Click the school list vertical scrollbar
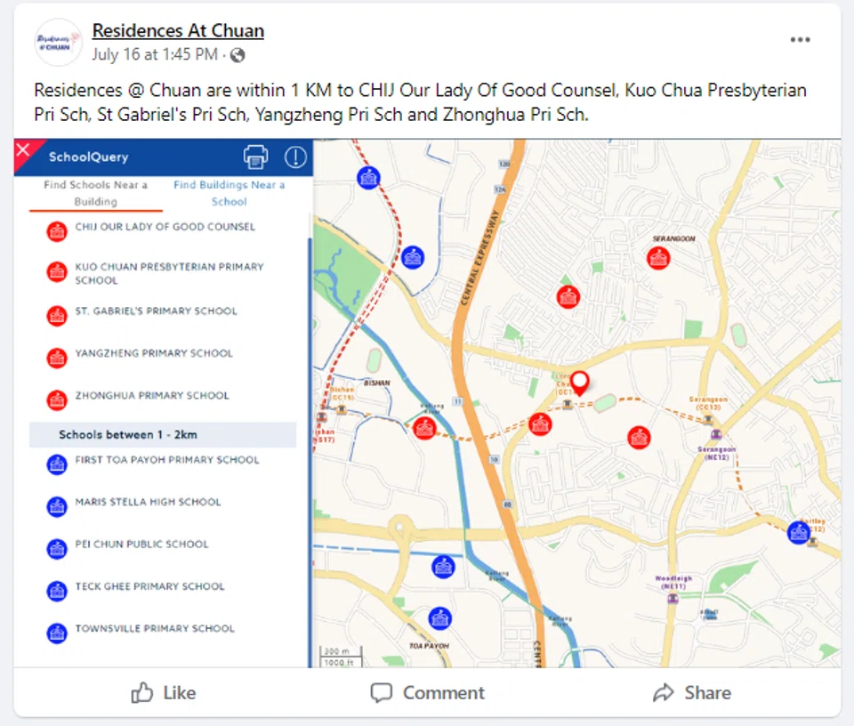 [309, 445]
